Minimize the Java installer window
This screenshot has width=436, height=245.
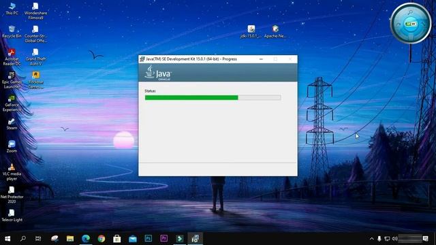[261, 59]
